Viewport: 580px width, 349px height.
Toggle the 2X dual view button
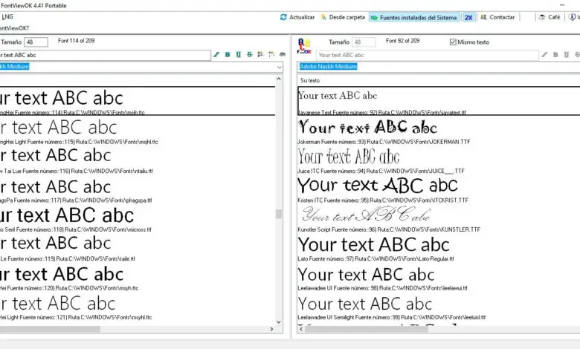468,16
